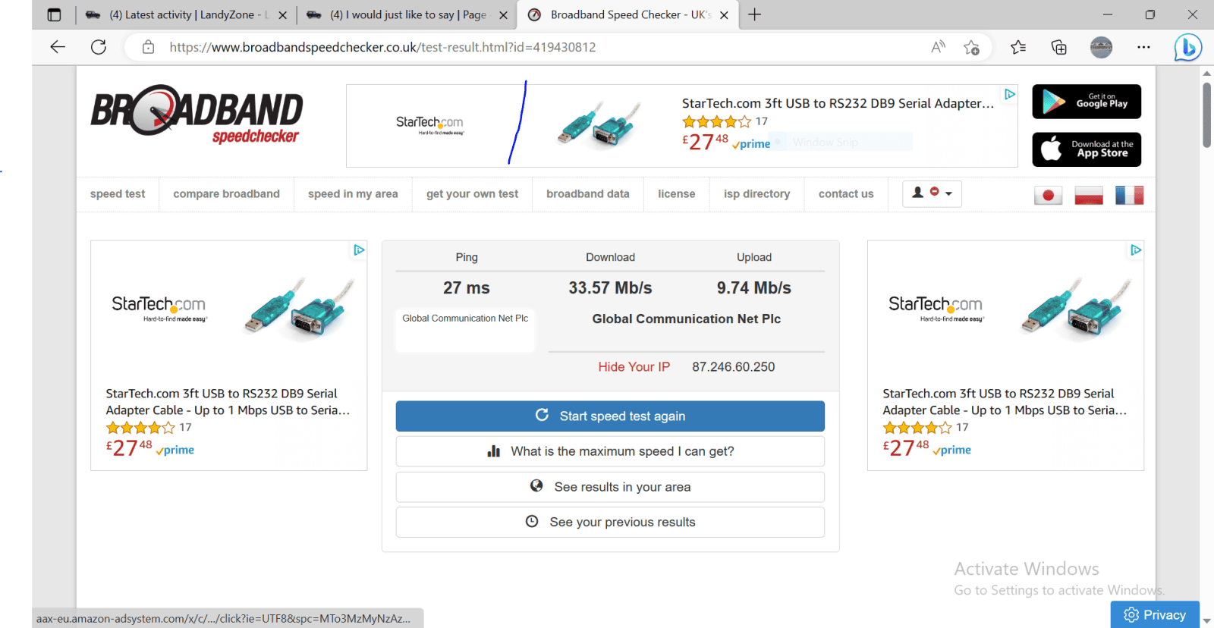1214x628 pixels.
Task: Open Get it on Google Play badge
Action: 1087,102
